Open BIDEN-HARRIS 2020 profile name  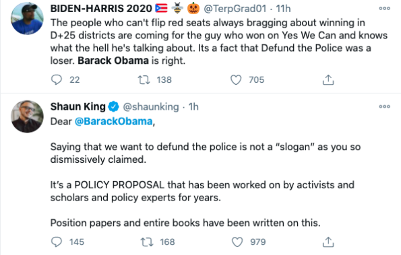[x=101, y=9]
